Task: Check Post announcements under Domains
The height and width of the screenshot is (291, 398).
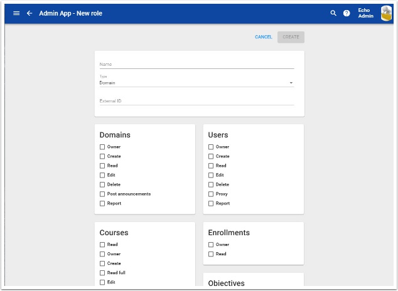Action: pos(102,194)
